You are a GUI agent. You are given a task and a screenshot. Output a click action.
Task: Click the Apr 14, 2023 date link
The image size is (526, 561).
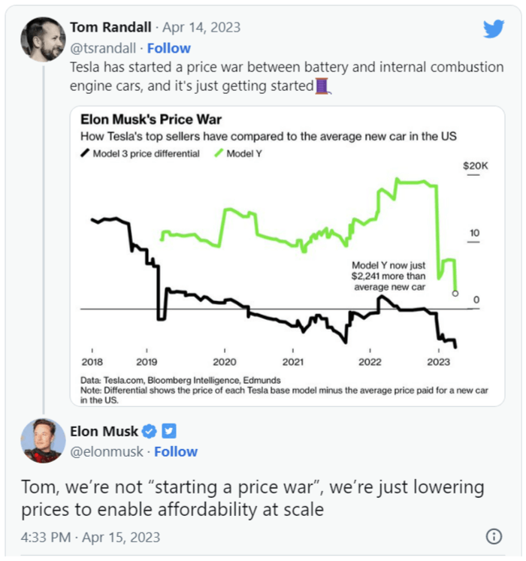[x=206, y=27]
